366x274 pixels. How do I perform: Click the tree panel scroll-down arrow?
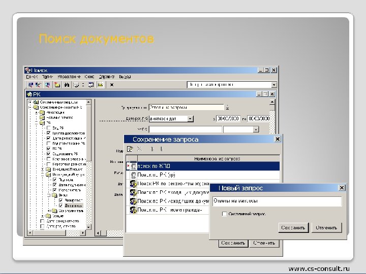88,227
